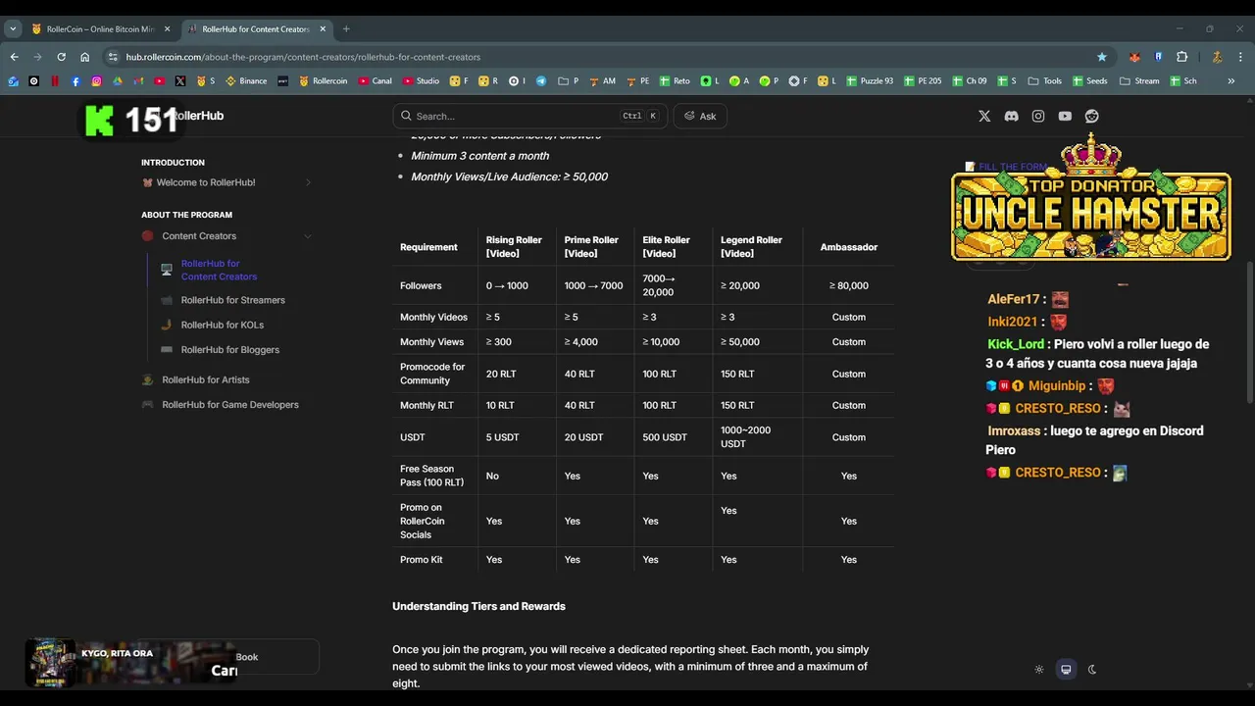The image size is (1255, 706).
Task: Open the Google Drive bookmark
Action: click(x=118, y=81)
